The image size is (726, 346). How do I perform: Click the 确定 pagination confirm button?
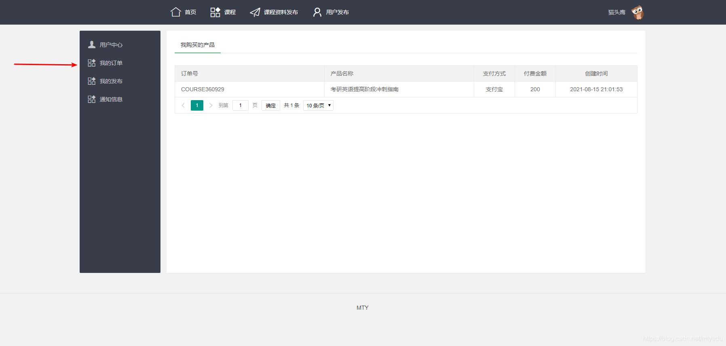pyautogui.click(x=271, y=105)
